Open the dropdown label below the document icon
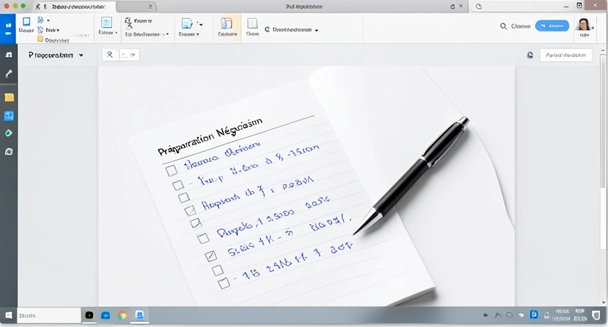 (x=189, y=34)
